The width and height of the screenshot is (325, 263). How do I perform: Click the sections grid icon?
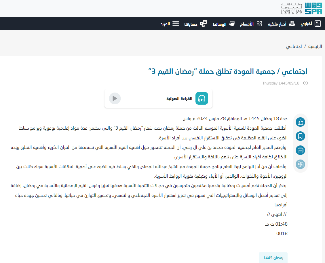[259, 24]
